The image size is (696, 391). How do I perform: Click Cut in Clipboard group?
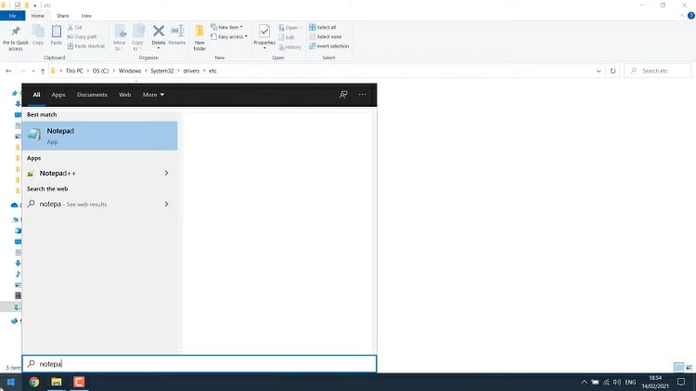click(75, 28)
